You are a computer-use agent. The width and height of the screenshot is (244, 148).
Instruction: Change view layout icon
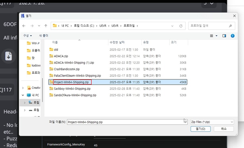tap(211, 36)
